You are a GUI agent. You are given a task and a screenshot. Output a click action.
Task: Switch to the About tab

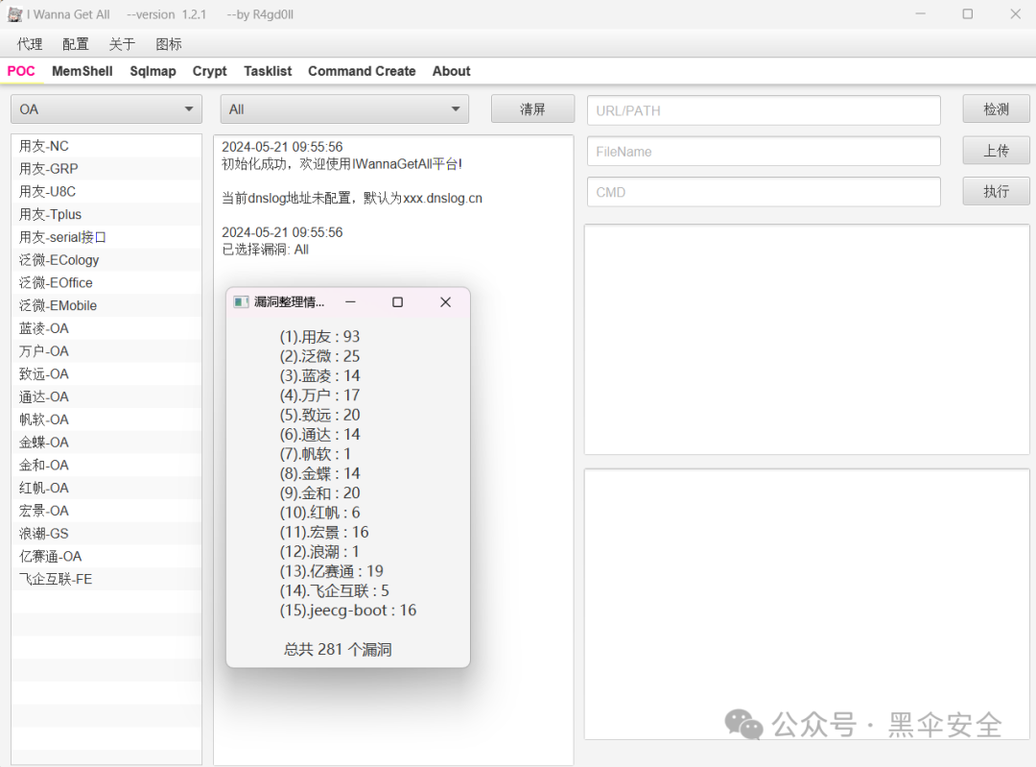pyautogui.click(x=451, y=71)
